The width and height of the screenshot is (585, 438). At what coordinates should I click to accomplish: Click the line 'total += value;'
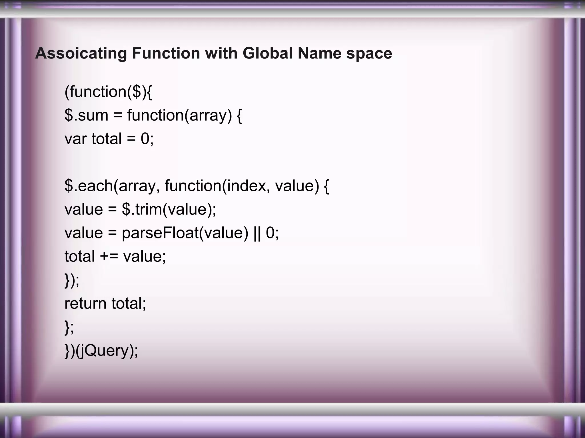pyautogui.click(x=115, y=256)
